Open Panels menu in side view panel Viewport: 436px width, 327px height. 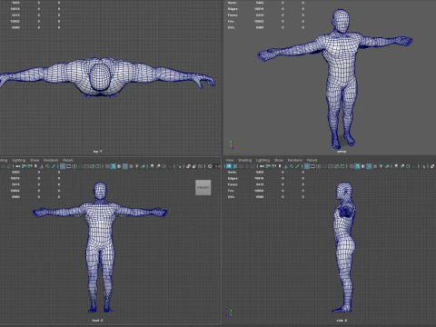[312, 160]
